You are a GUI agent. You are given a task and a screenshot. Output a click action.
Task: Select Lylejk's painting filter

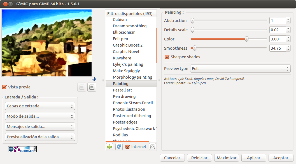click(x=128, y=64)
